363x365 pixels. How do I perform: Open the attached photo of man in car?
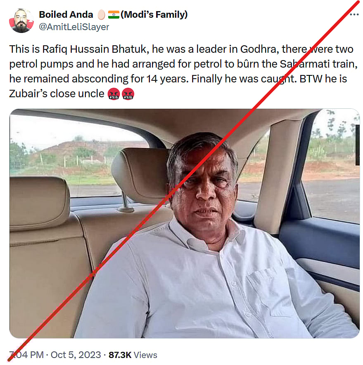click(184, 223)
